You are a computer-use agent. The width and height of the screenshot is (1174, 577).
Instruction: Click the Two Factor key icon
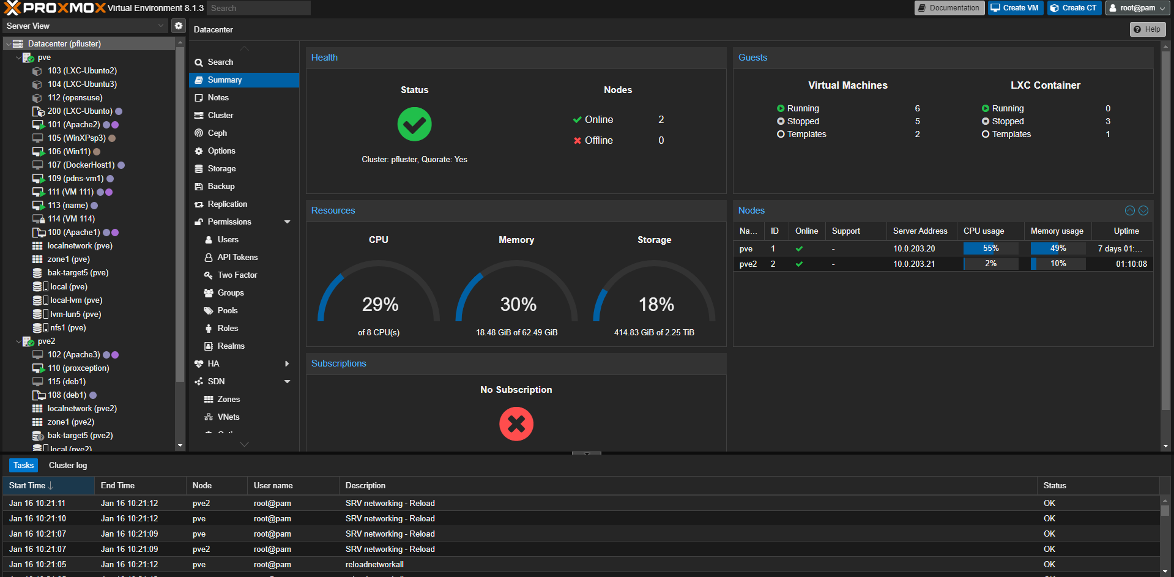[209, 275]
